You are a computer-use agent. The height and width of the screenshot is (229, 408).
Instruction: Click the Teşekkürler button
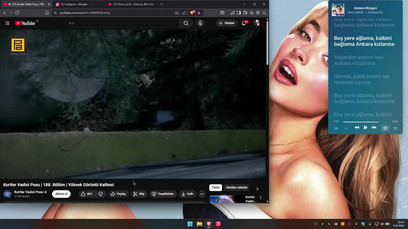[x=163, y=194]
